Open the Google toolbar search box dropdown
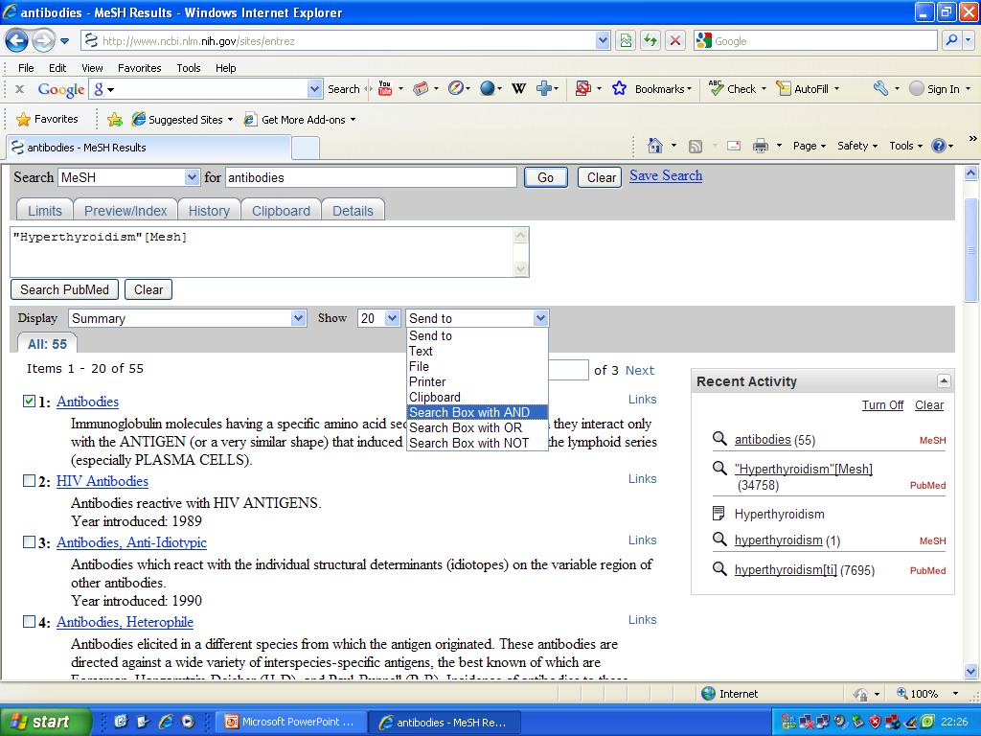The height and width of the screenshot is (736, 981). pyautogui.click(x=314, y=89)
